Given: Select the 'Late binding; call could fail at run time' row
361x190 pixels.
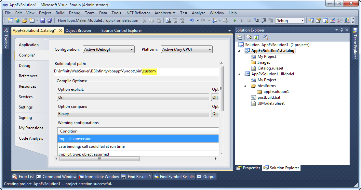Looking at the screenshot, I should click(x=138, y=146).
